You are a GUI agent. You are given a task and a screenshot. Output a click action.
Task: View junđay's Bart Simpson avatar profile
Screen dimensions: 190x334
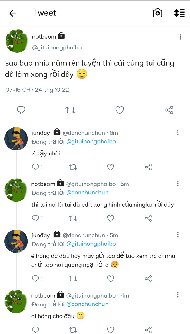(16, 139)
